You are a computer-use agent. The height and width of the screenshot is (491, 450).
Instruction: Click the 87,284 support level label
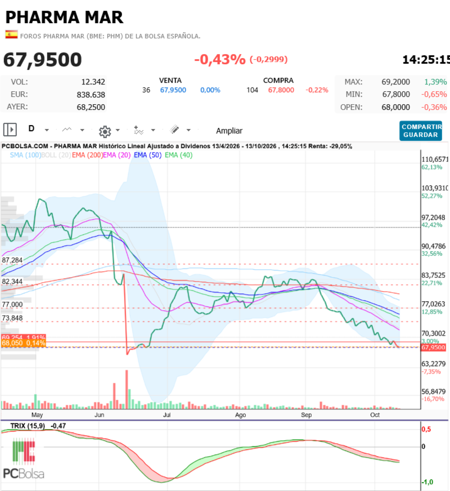coord(12,260)
